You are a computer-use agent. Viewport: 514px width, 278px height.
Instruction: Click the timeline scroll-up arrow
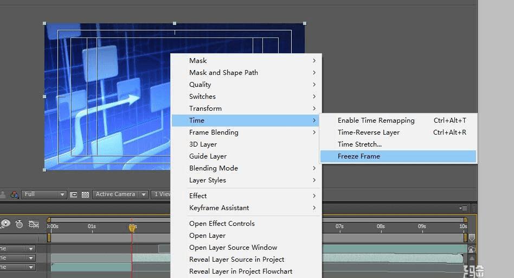(x=472, y=258)
